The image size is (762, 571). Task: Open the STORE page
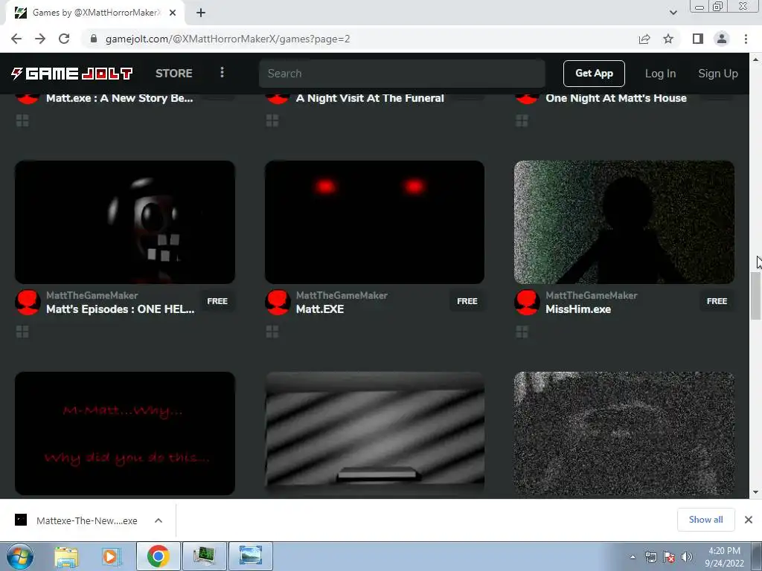pos(173,74)
